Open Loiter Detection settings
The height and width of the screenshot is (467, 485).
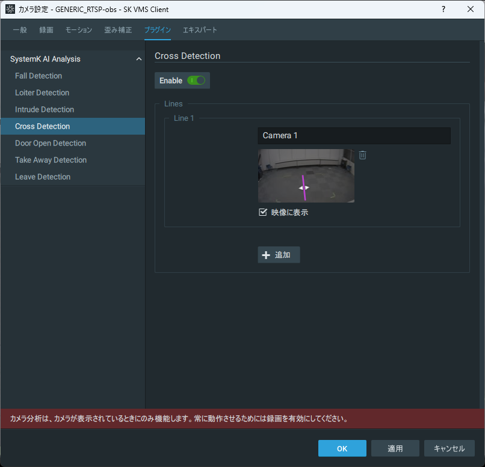click(73, 93)
